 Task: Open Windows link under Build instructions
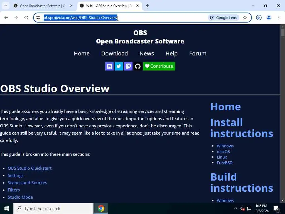click(225, 201)
